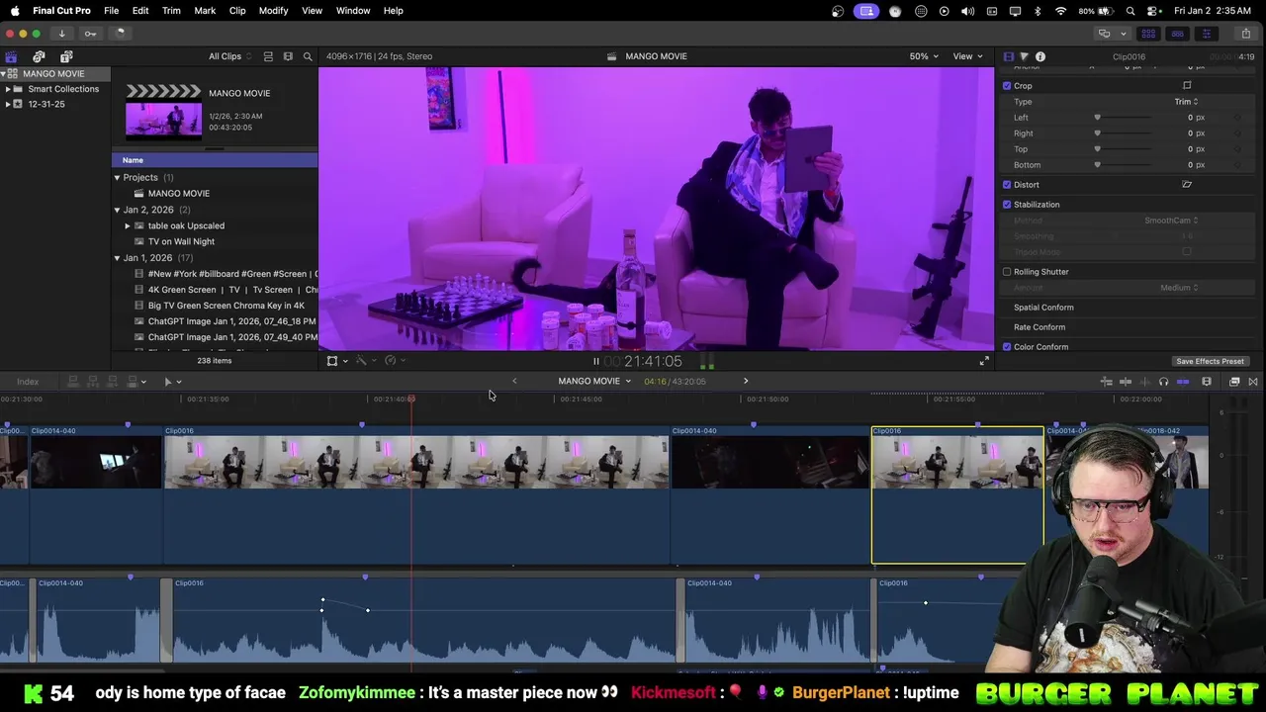
Task: Show the Transitions browser icon
Action: click(1253, 382)
